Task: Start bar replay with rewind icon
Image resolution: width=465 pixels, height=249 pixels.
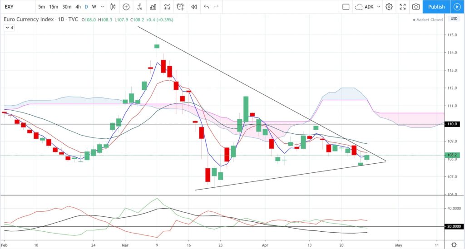Action: click(x=194, y=6)
